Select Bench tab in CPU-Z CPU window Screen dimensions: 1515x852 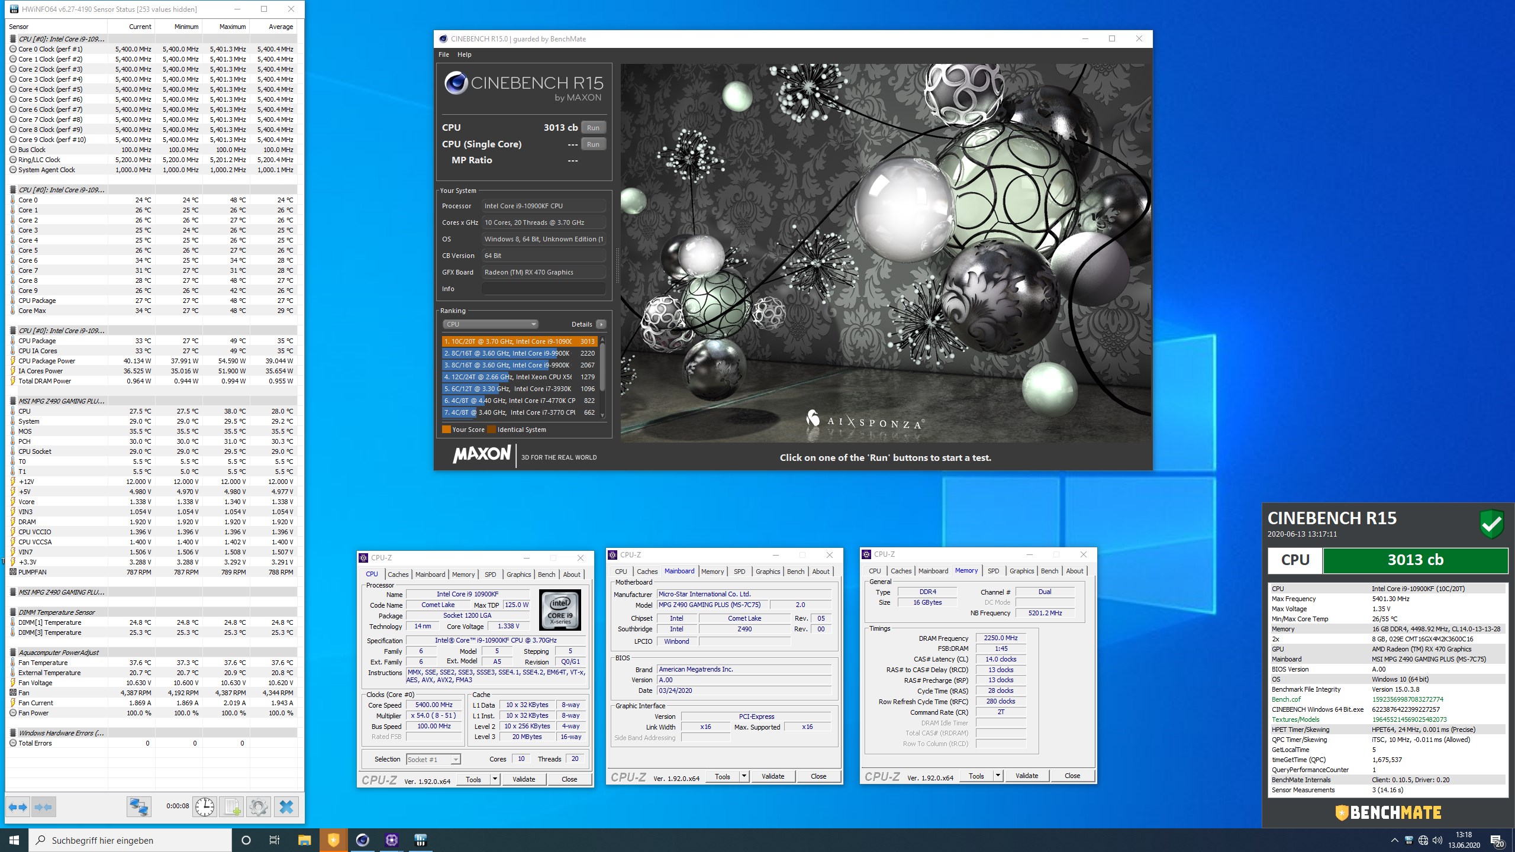(547, 575)
